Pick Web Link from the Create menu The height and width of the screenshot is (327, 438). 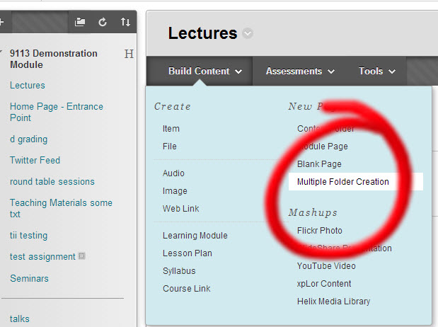click(180, 209)
